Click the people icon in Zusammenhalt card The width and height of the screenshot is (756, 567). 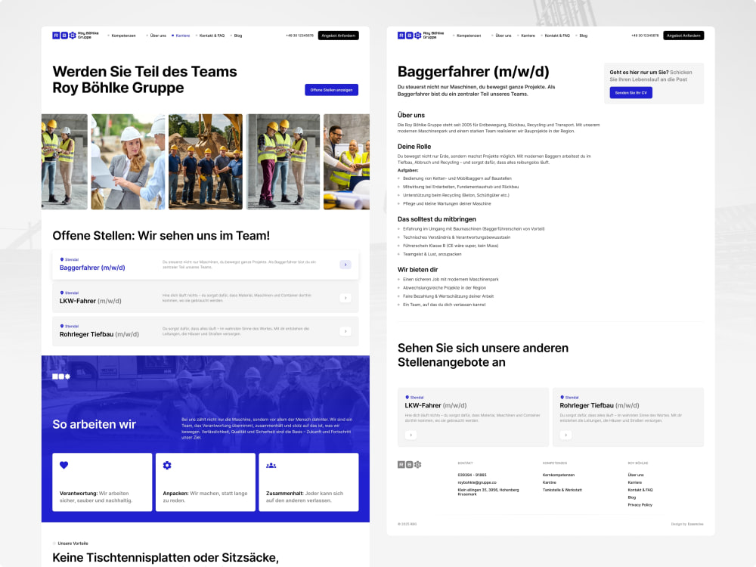click(x=271, y=465)
